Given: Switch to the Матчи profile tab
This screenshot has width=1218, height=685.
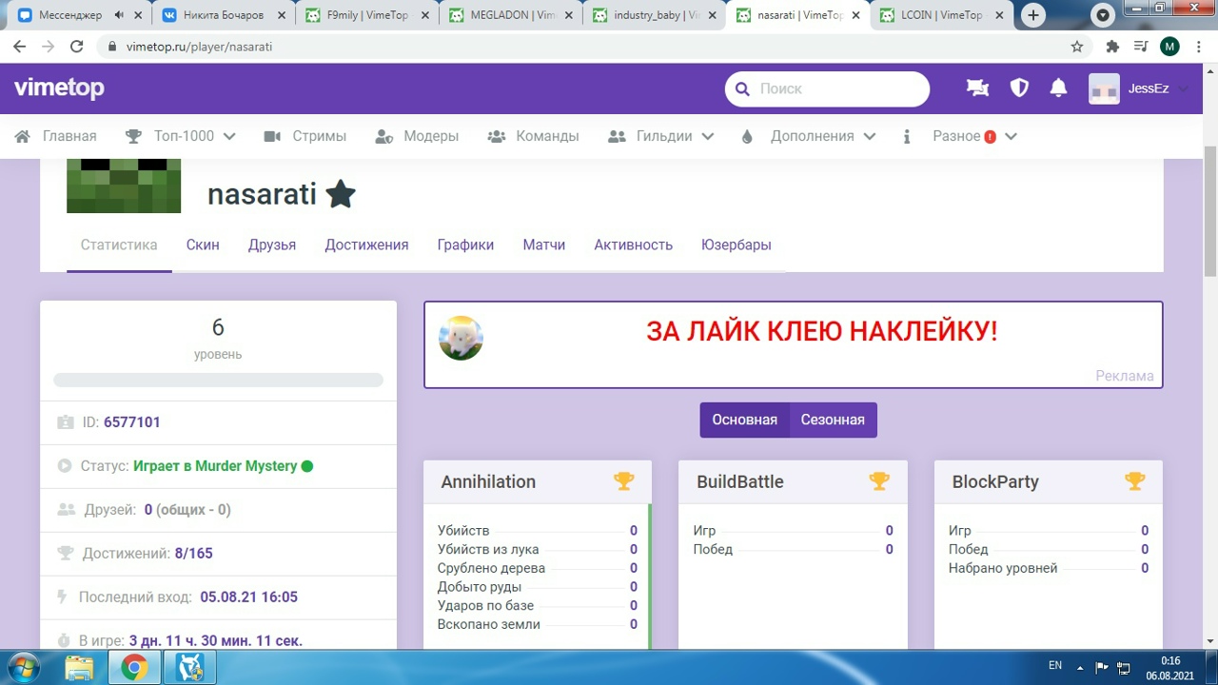Looking at the screenshot, I should point(543,245).
